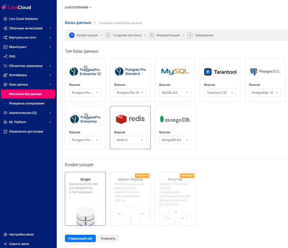Select the redis logo
The image size is (288, 248).
(x=130, y=119)
